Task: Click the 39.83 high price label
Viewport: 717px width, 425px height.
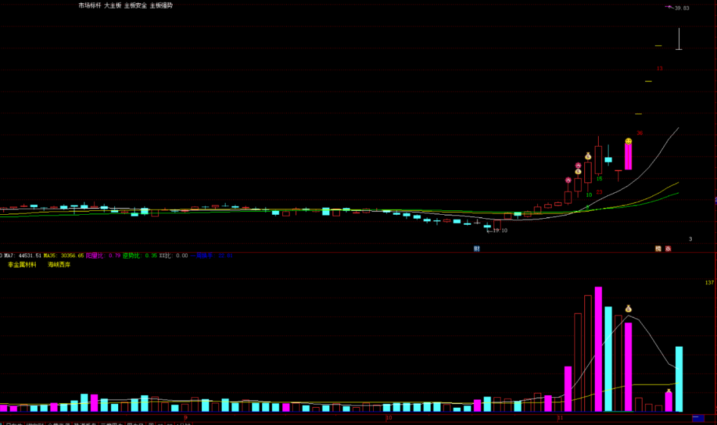Action: (682, 8)
